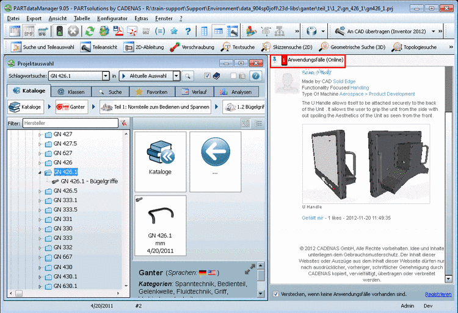Click the blue question mark help icon
The width and height of the screenshot is (458, 313).
coord(188,31)
